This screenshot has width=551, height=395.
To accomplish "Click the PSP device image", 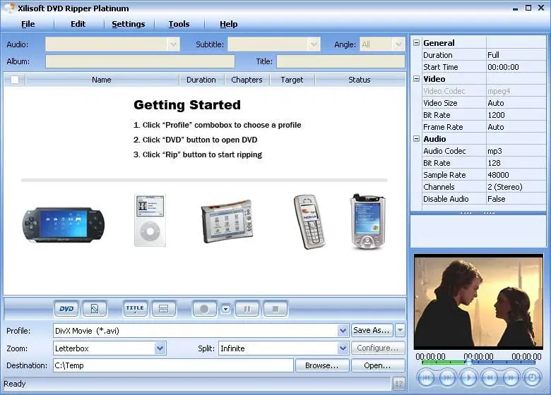I will tap(64, 225).
